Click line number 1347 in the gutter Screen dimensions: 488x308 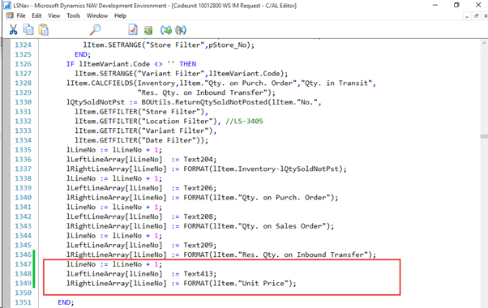pyautogui.click(x=23, y=264)
